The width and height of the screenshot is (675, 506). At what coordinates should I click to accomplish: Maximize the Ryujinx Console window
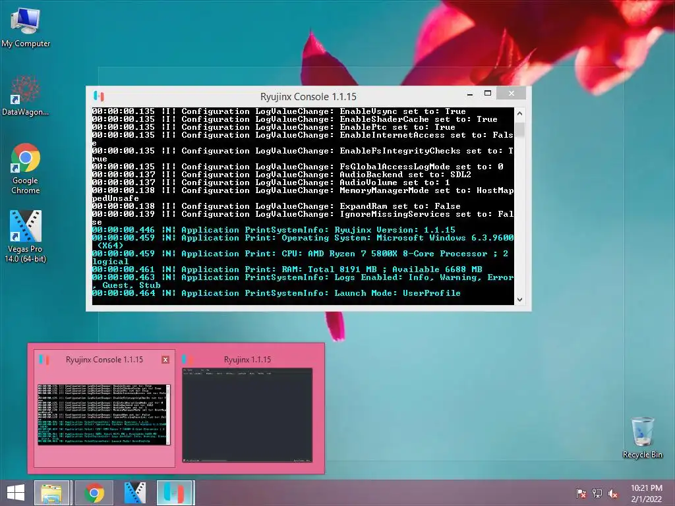point(488,94)
